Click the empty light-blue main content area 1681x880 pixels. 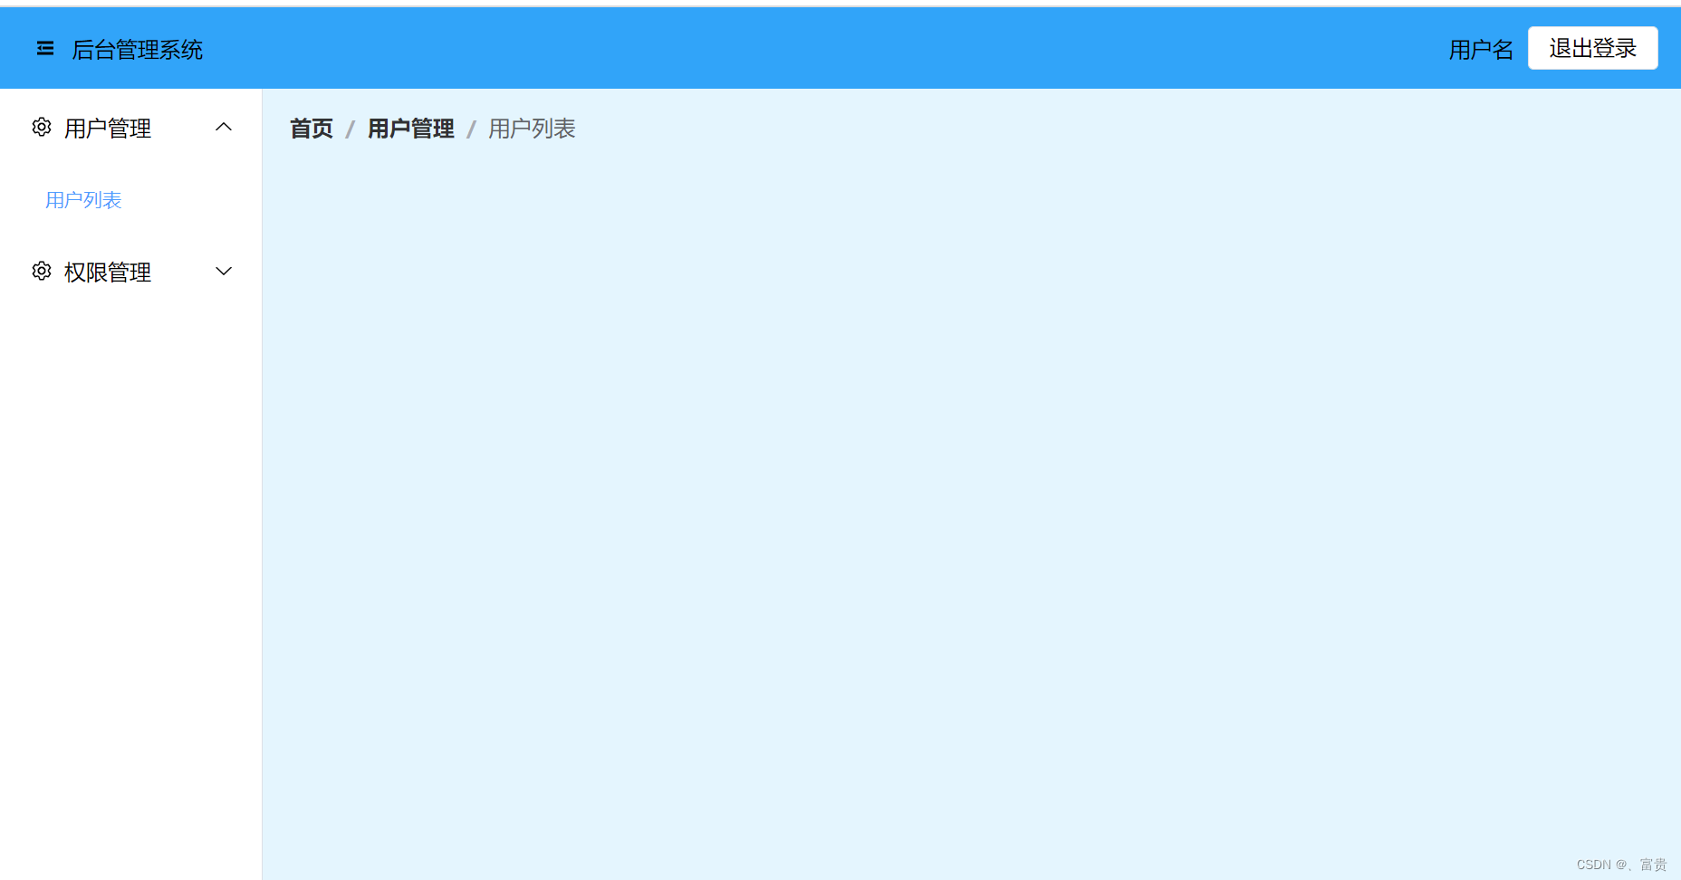tap(971, 507)
